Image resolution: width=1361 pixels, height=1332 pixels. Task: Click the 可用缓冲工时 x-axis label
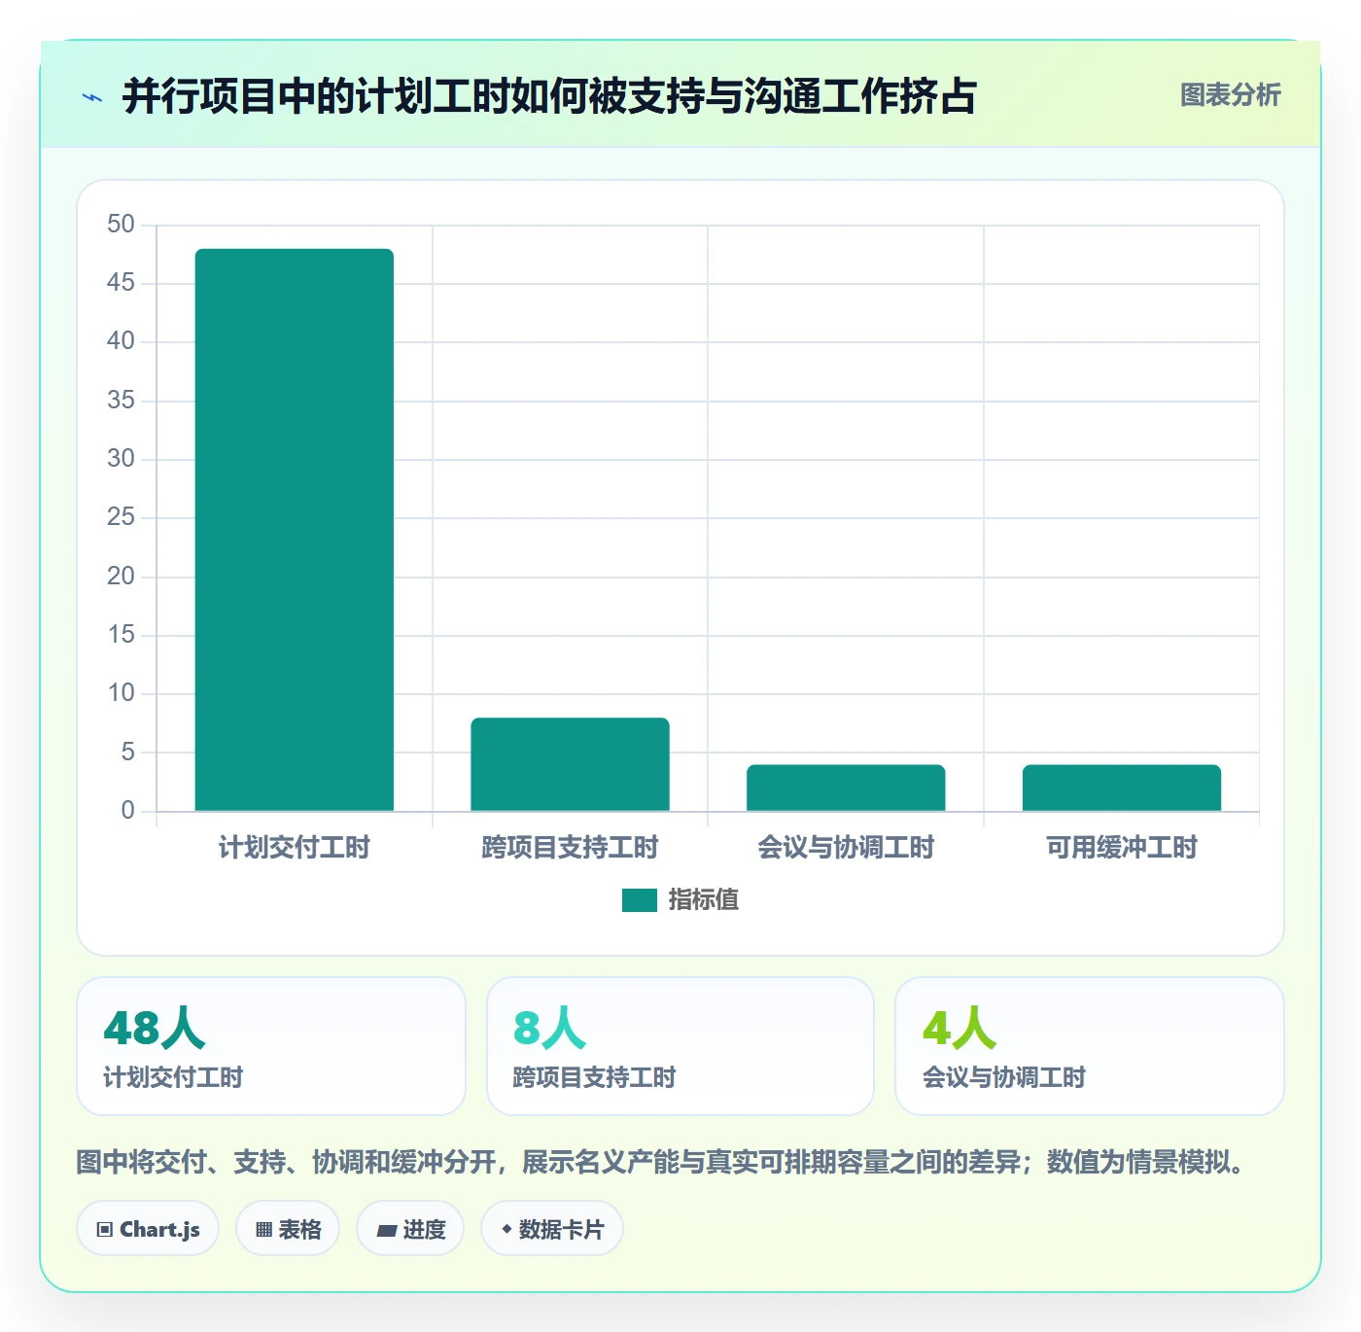pyautogui.click(x=1122, y=848)
